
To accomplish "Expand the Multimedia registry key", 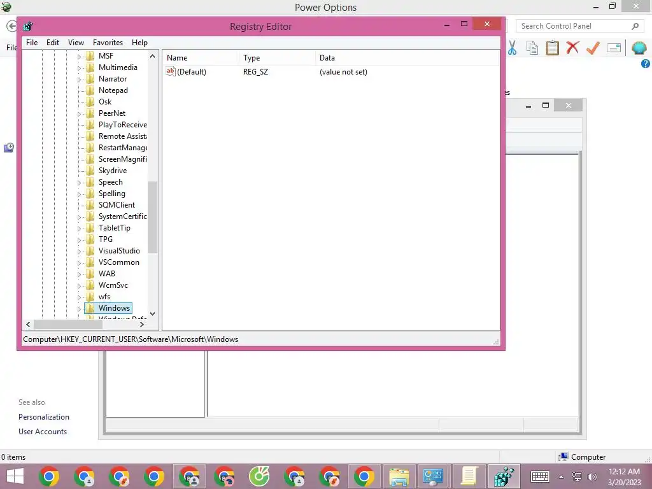I will pos(79,67).
